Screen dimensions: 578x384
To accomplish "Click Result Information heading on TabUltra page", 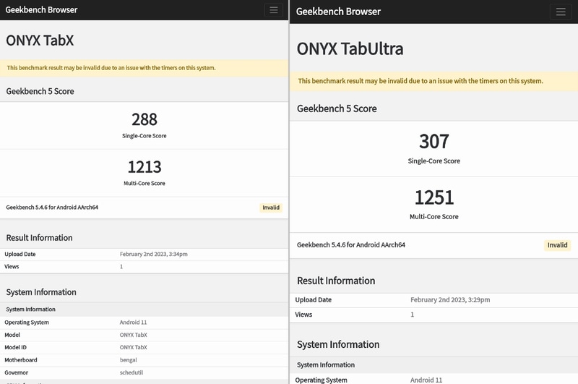I will 336,281.
